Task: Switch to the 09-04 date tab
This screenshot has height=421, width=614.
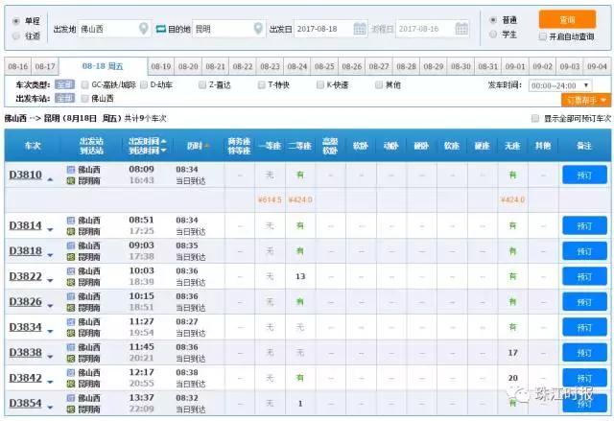Action: [x=597, y=66]
